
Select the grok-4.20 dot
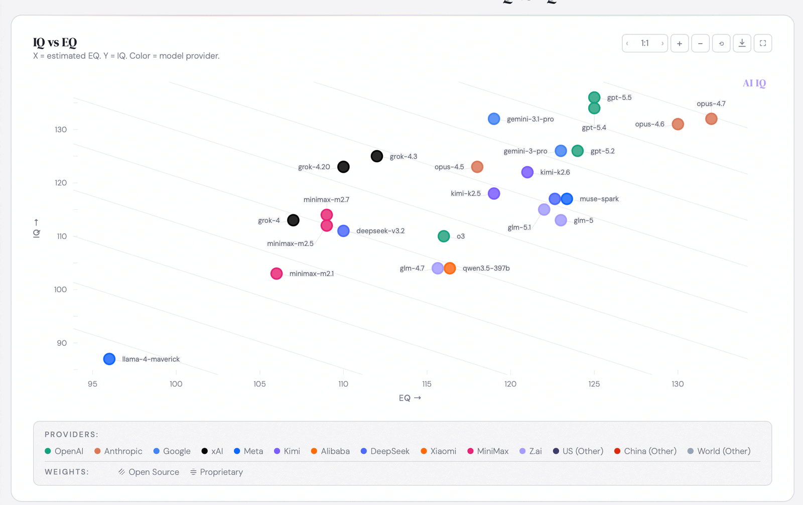pos(343,167)
